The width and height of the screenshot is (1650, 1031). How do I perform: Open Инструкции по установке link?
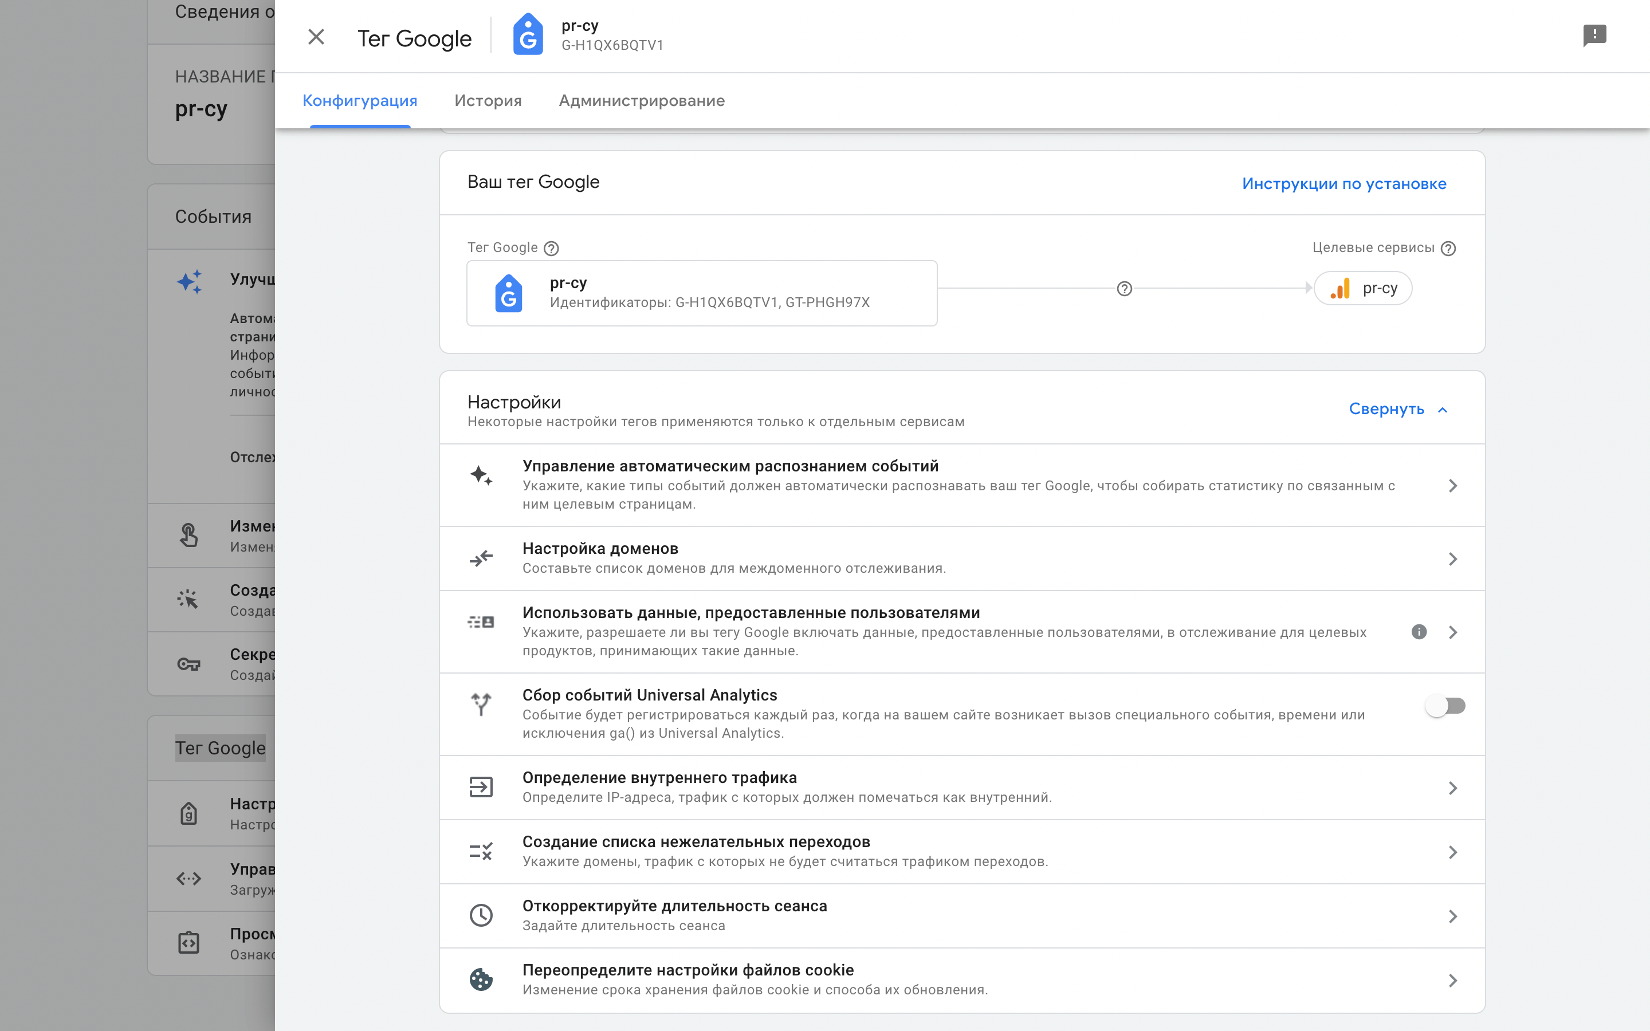click(x=1344, y=183)
